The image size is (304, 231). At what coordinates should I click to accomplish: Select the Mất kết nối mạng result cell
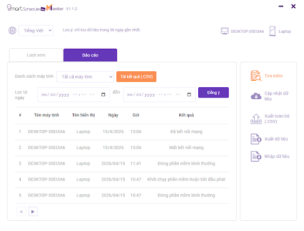pos(186,147)
